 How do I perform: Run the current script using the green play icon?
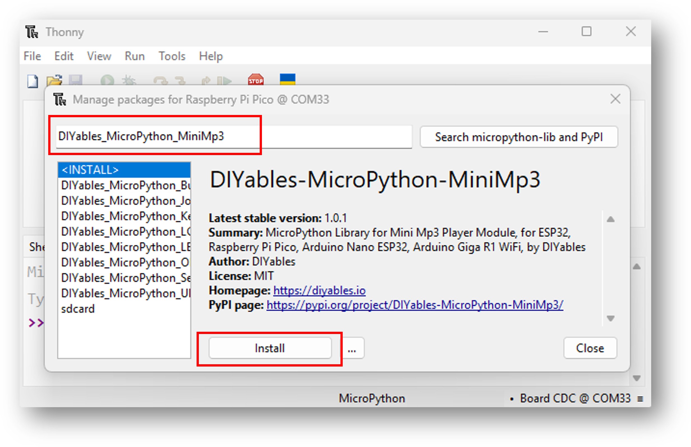[x=107, y=81]
